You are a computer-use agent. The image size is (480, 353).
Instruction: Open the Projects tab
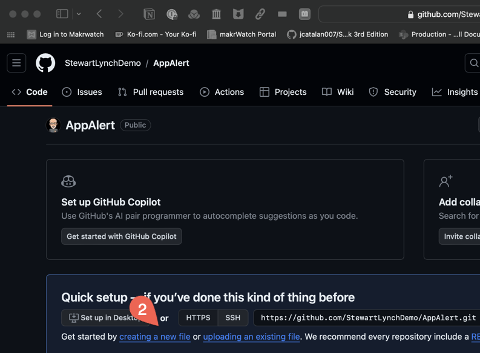(283, 92)
